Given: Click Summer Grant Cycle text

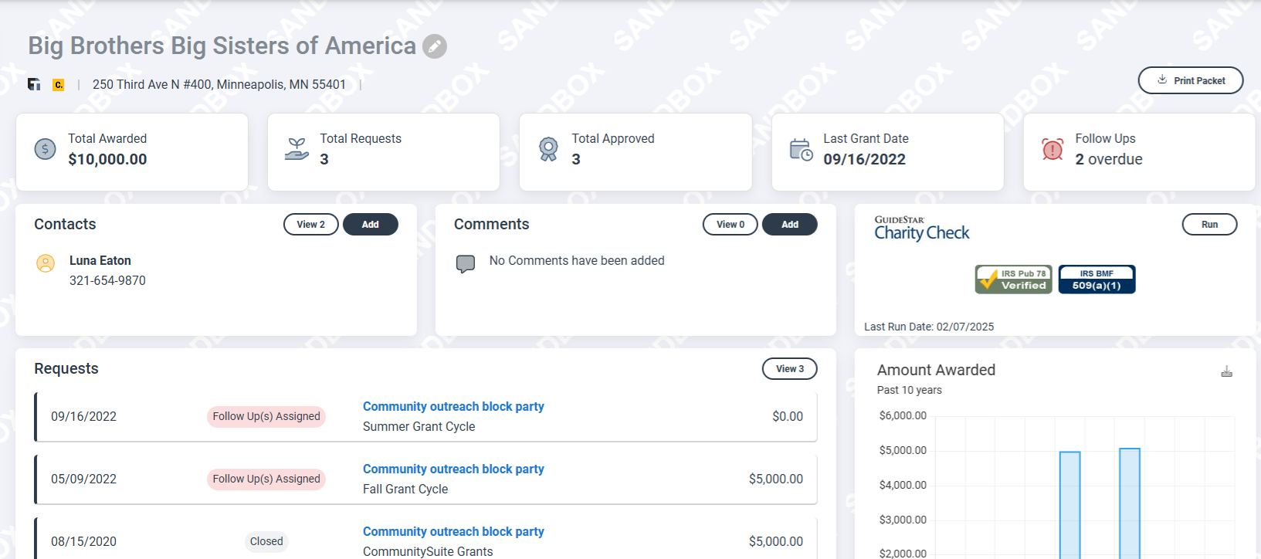Looking at the screenshot, I should [x=419, y=426].
